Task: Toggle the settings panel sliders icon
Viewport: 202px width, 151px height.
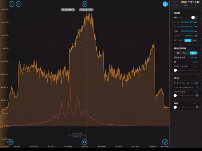Action: coord(165,4)
